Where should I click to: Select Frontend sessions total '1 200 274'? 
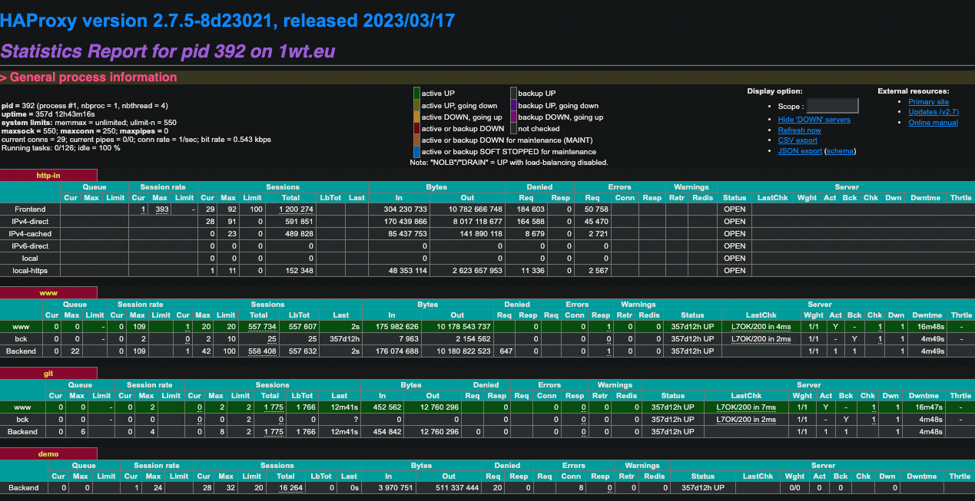(x=296, y=209)
